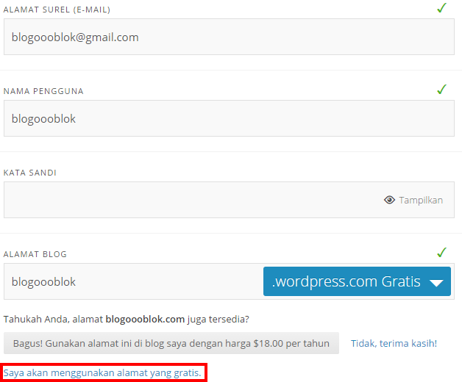
Task: Click the Nama Pengguna username field
Action: [x=229, y=118]
